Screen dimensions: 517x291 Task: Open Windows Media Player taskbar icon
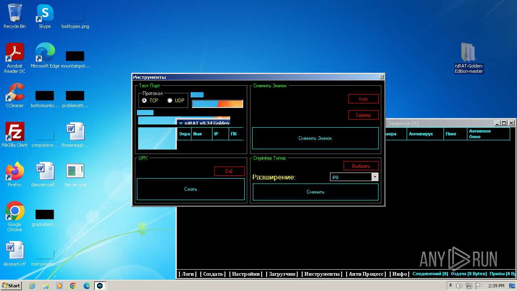59,286
